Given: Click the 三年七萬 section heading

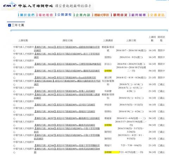Looking at the screenshot, I should pos(18,25).
